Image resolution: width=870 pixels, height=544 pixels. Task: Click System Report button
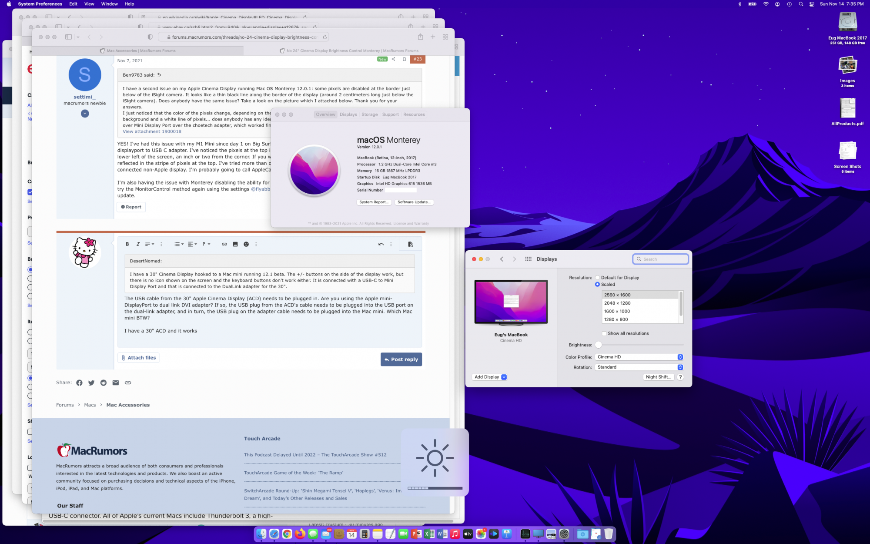pos(374,202)
